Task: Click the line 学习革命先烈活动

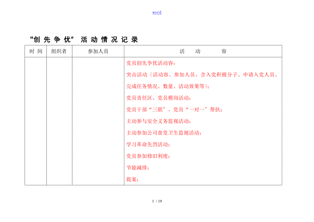Action: (148, 145)
